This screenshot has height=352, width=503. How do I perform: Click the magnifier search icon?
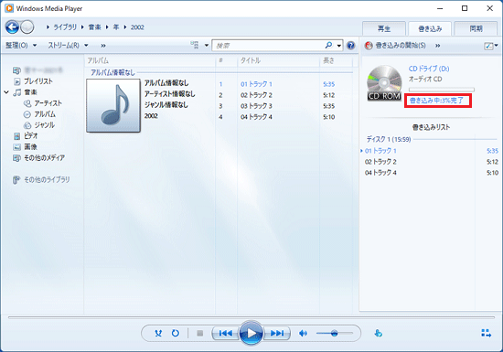point(329,45)
